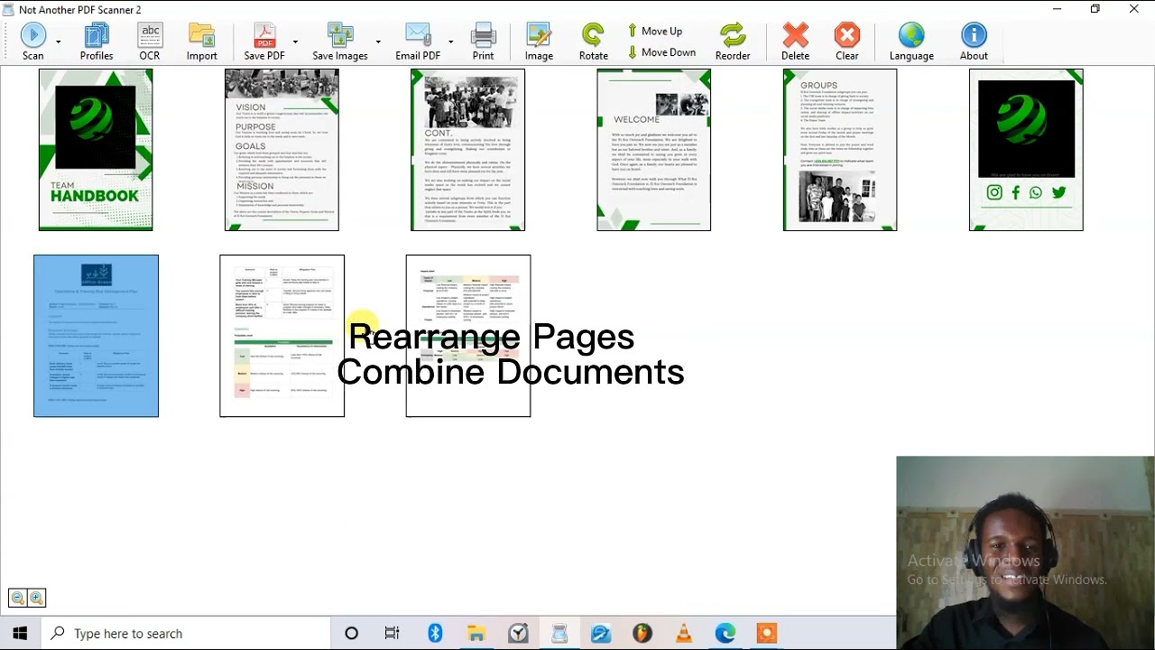Select the CONT. page thumbnail
Image resolution: width=1155 pixels, height=650 pixels.
(x=467, y=150)
